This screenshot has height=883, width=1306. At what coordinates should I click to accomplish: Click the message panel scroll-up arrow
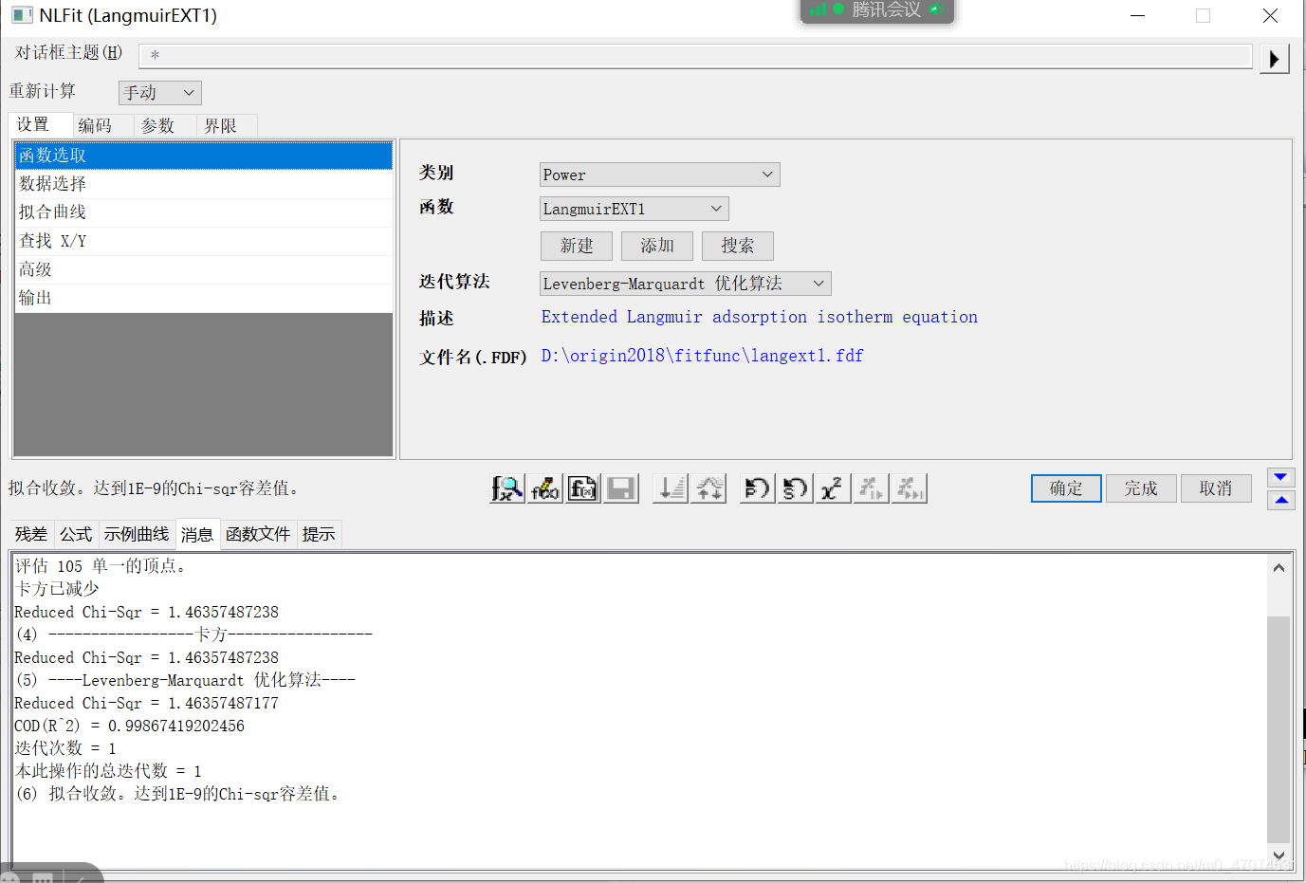(1278, 568)
